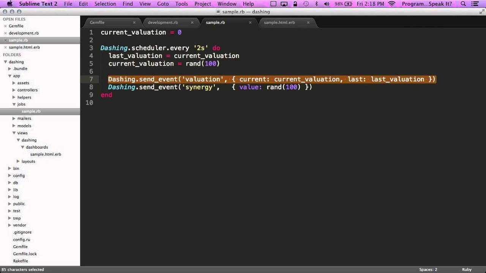This screenshot has width=486, height=273.
Task: Open the Program...Speak It? user menu
Action: click(x=427, y=4)
